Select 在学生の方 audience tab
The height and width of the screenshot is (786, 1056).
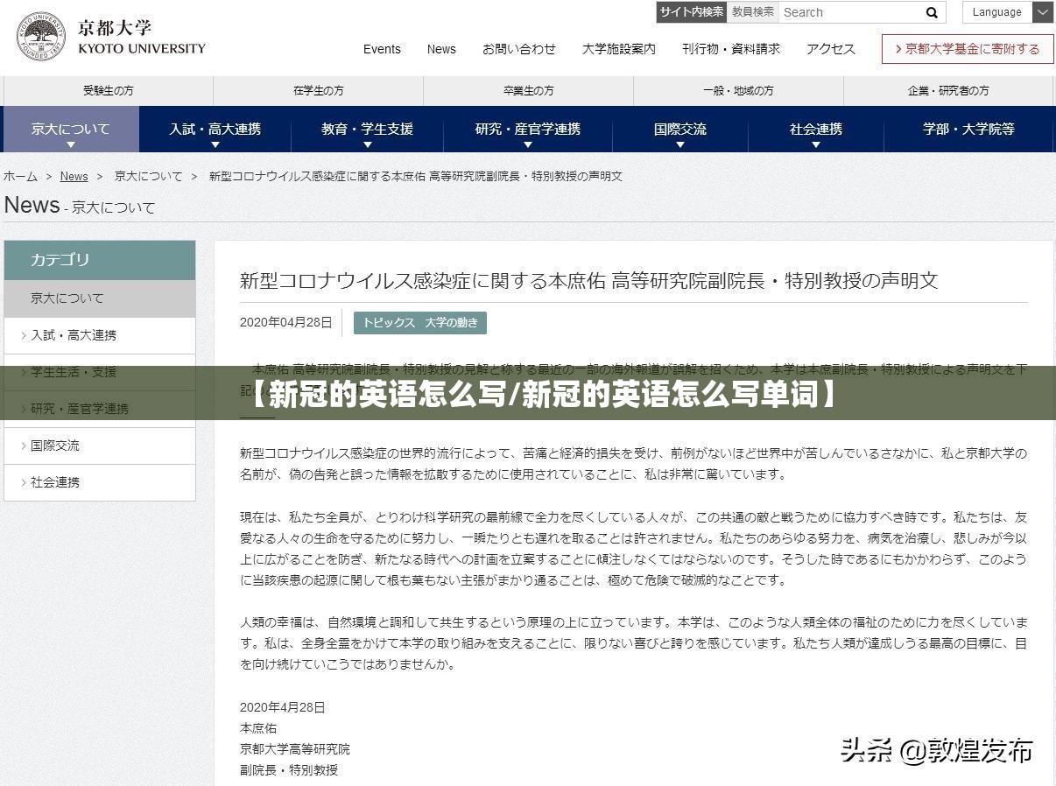click(x=319, y=91)
